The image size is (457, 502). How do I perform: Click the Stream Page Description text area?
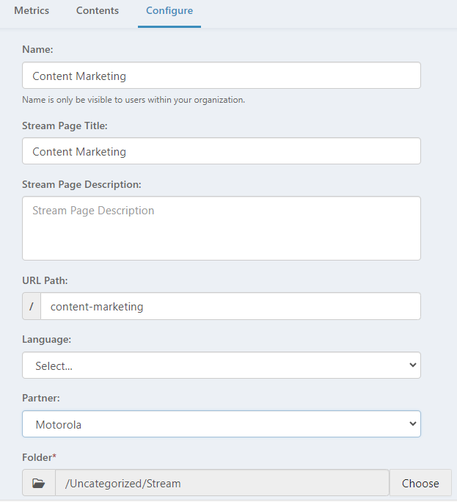222,228
